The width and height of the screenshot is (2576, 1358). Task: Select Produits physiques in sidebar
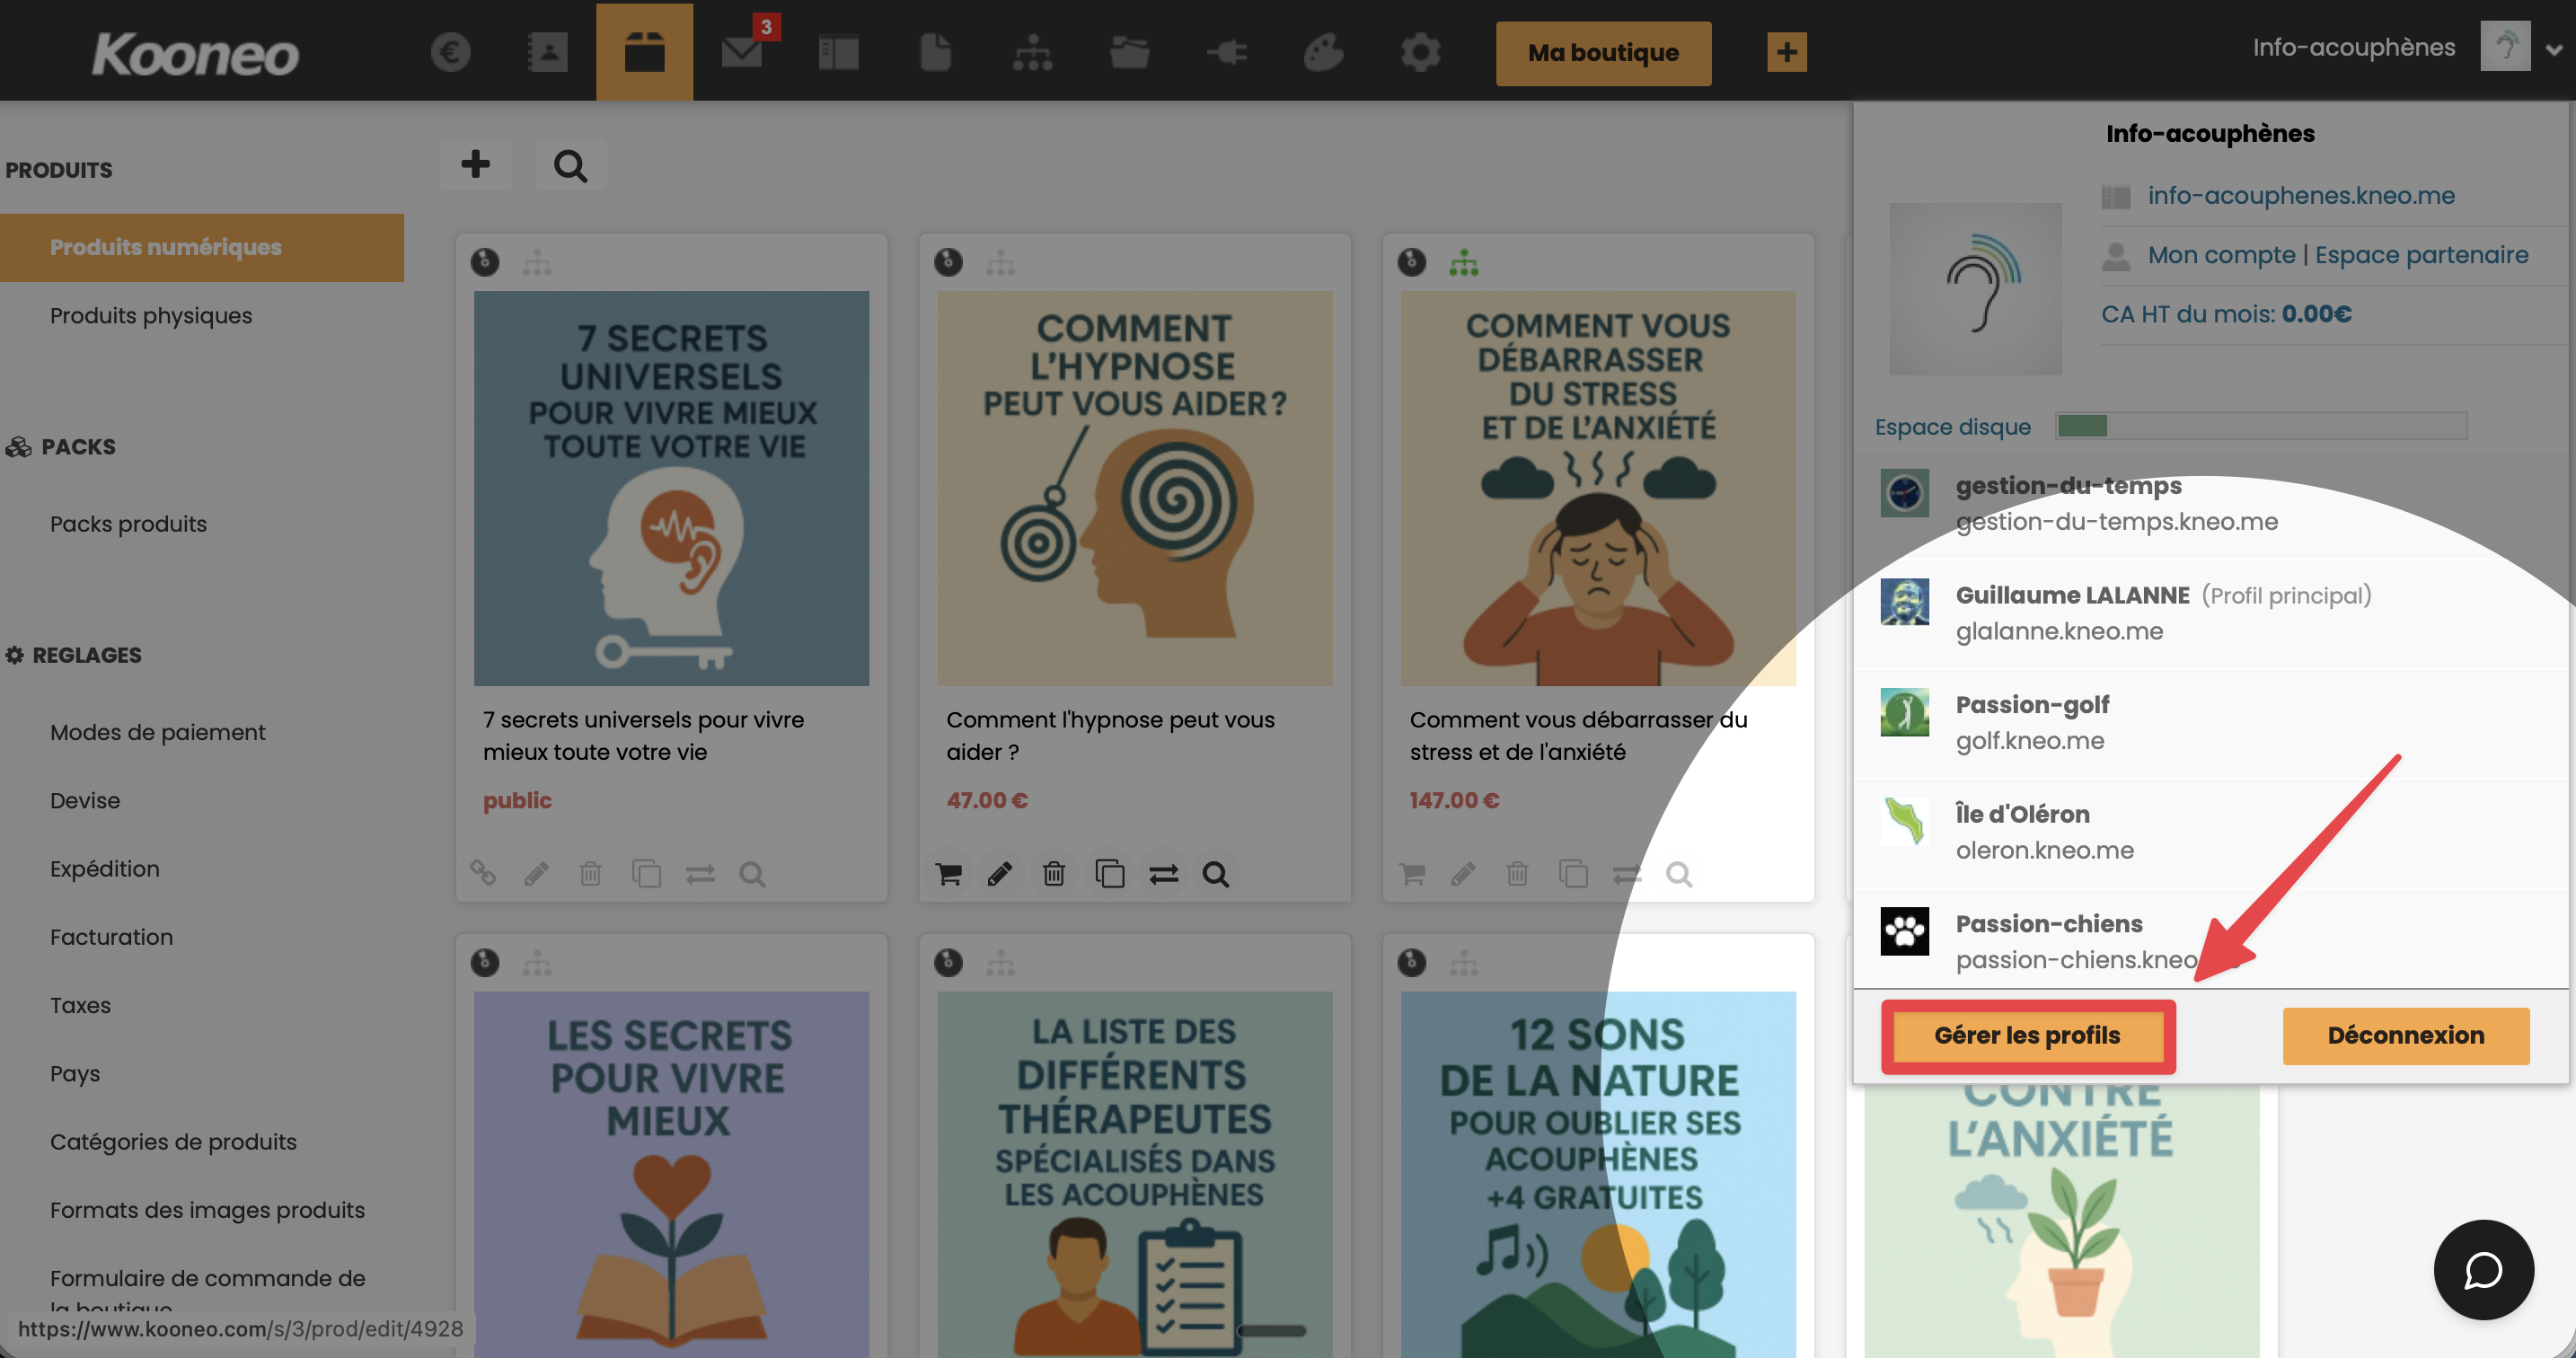coord(151,315)
